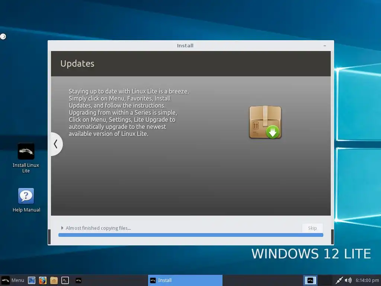381x286 pixels.
Task: Open the network connection tray icon
Action: pos(339,280)
